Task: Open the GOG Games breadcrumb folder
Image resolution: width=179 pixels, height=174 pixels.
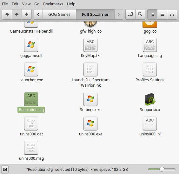Action: [59, 14]
